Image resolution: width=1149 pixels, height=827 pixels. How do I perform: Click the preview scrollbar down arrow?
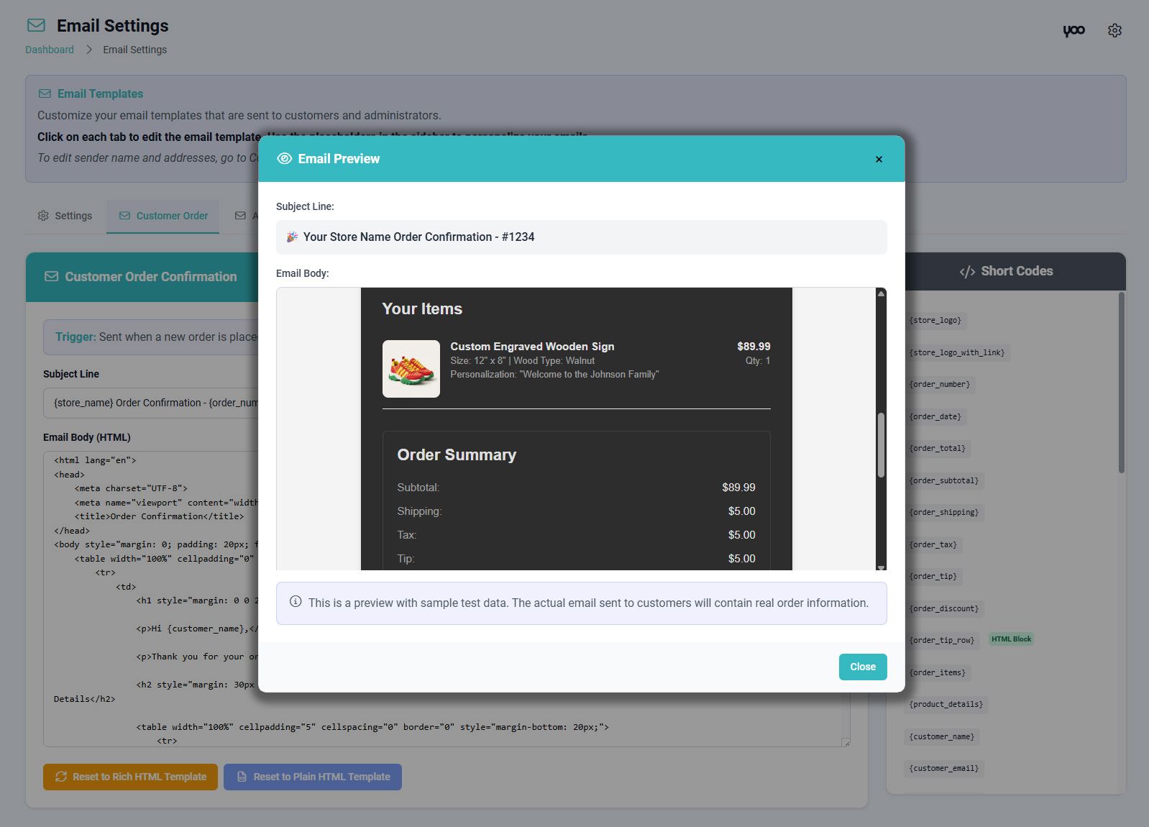(881, 567)
